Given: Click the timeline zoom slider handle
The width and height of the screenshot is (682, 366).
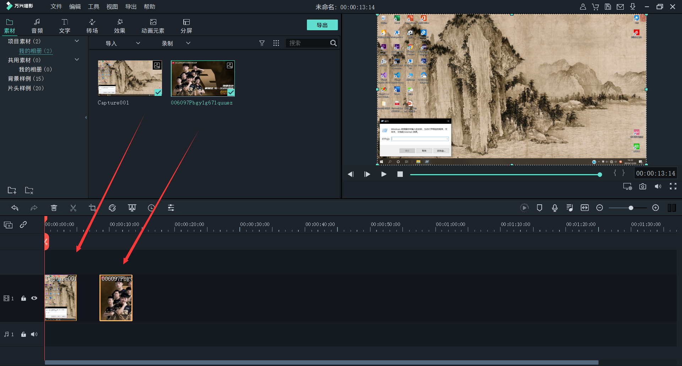Looking at the screenshot, I should pyautogui.click(x=631, y=208).
